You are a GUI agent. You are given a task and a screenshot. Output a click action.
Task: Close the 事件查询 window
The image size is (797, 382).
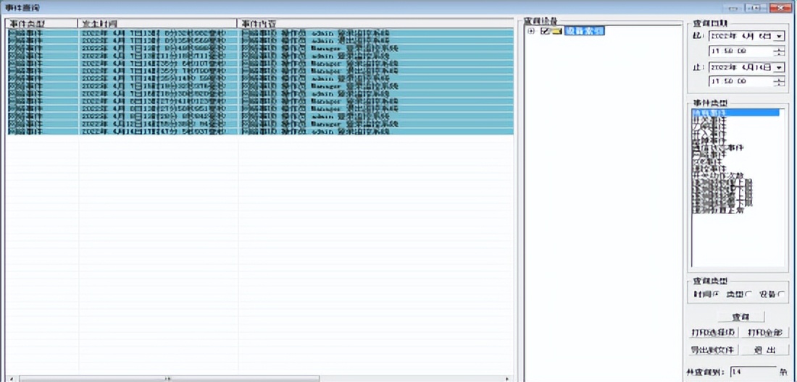[780, 8]
